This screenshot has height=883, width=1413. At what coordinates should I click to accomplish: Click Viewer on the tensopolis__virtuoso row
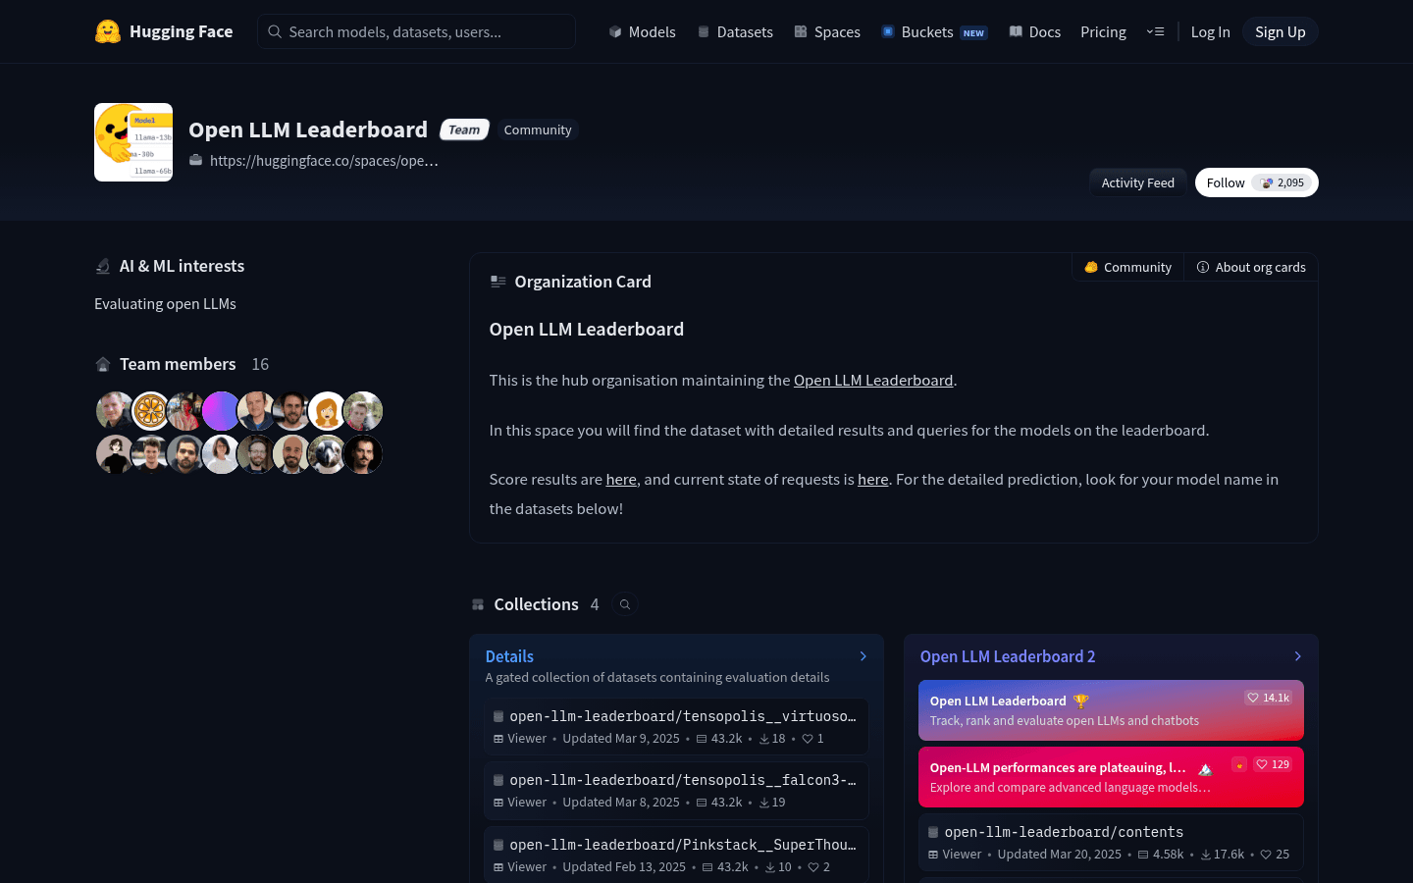coord(520,739)
